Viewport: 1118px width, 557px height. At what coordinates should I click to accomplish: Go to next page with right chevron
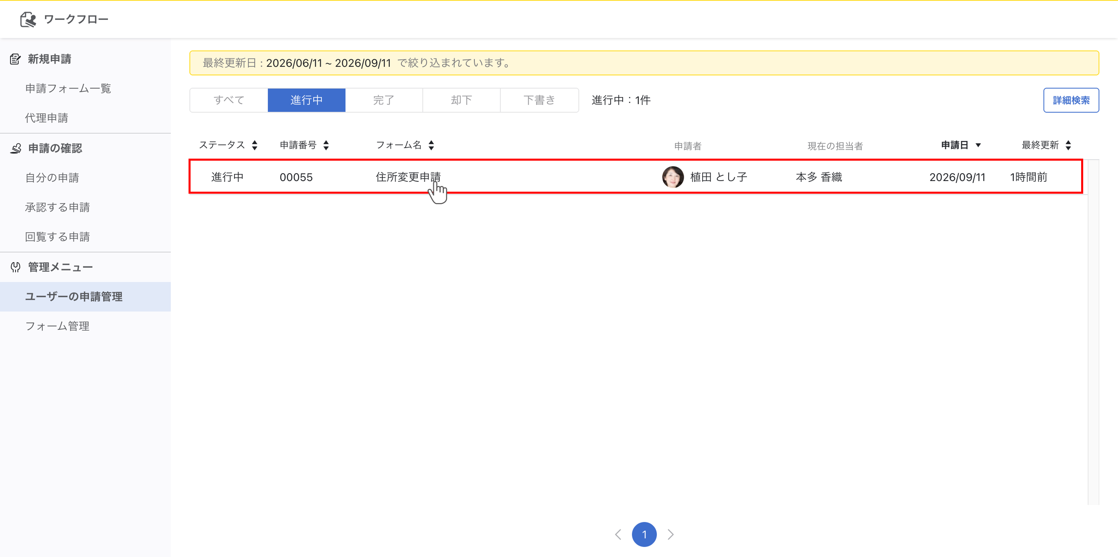coord(671,534)
